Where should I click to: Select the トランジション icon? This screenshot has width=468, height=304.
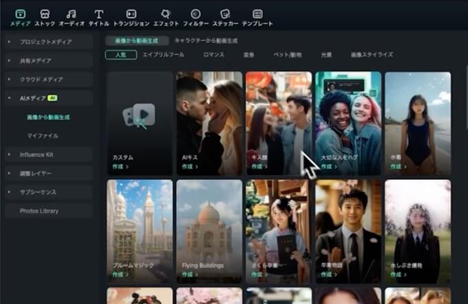click(x=131, y=14)
